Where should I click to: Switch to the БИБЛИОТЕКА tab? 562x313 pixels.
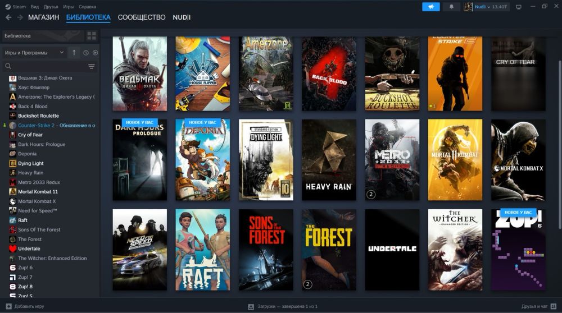pyautogui.click(x=88, y=17)
